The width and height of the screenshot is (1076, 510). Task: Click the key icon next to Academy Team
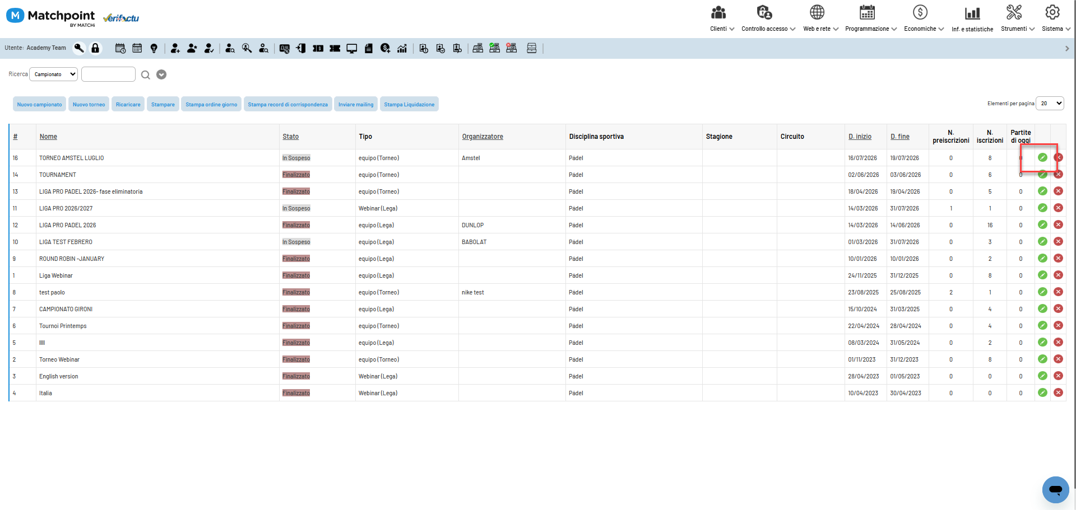(79, 48)
